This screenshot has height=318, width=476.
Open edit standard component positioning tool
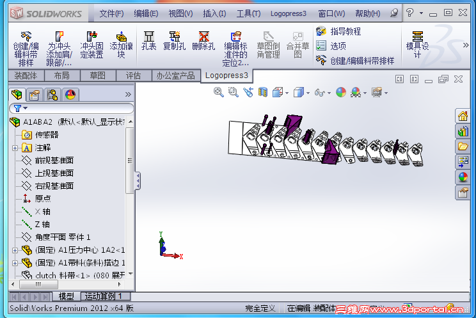pyautogui.click(x=235, y=49)
